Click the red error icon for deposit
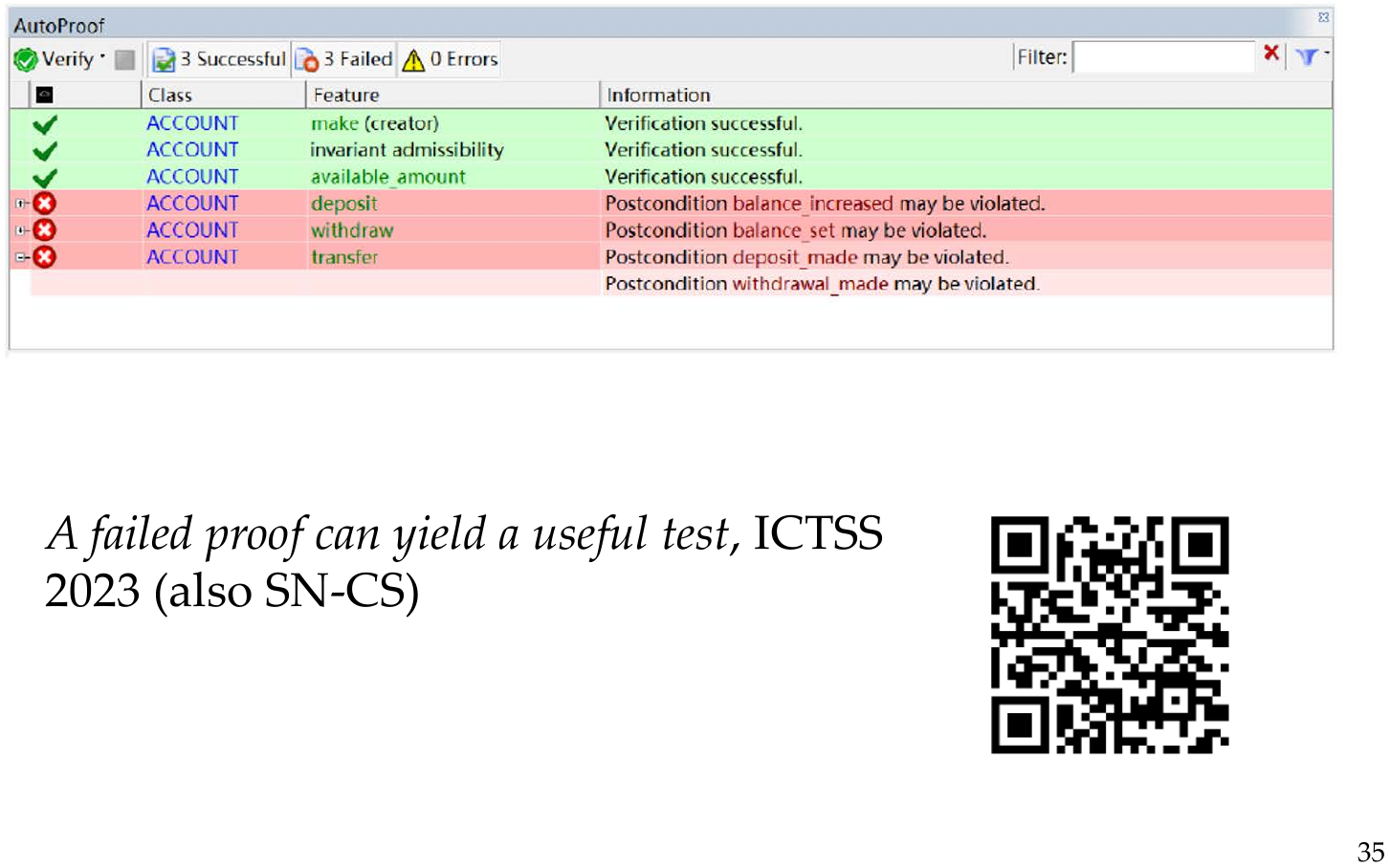Screen dimensions: 1390x868 click(x=45, y=204)
